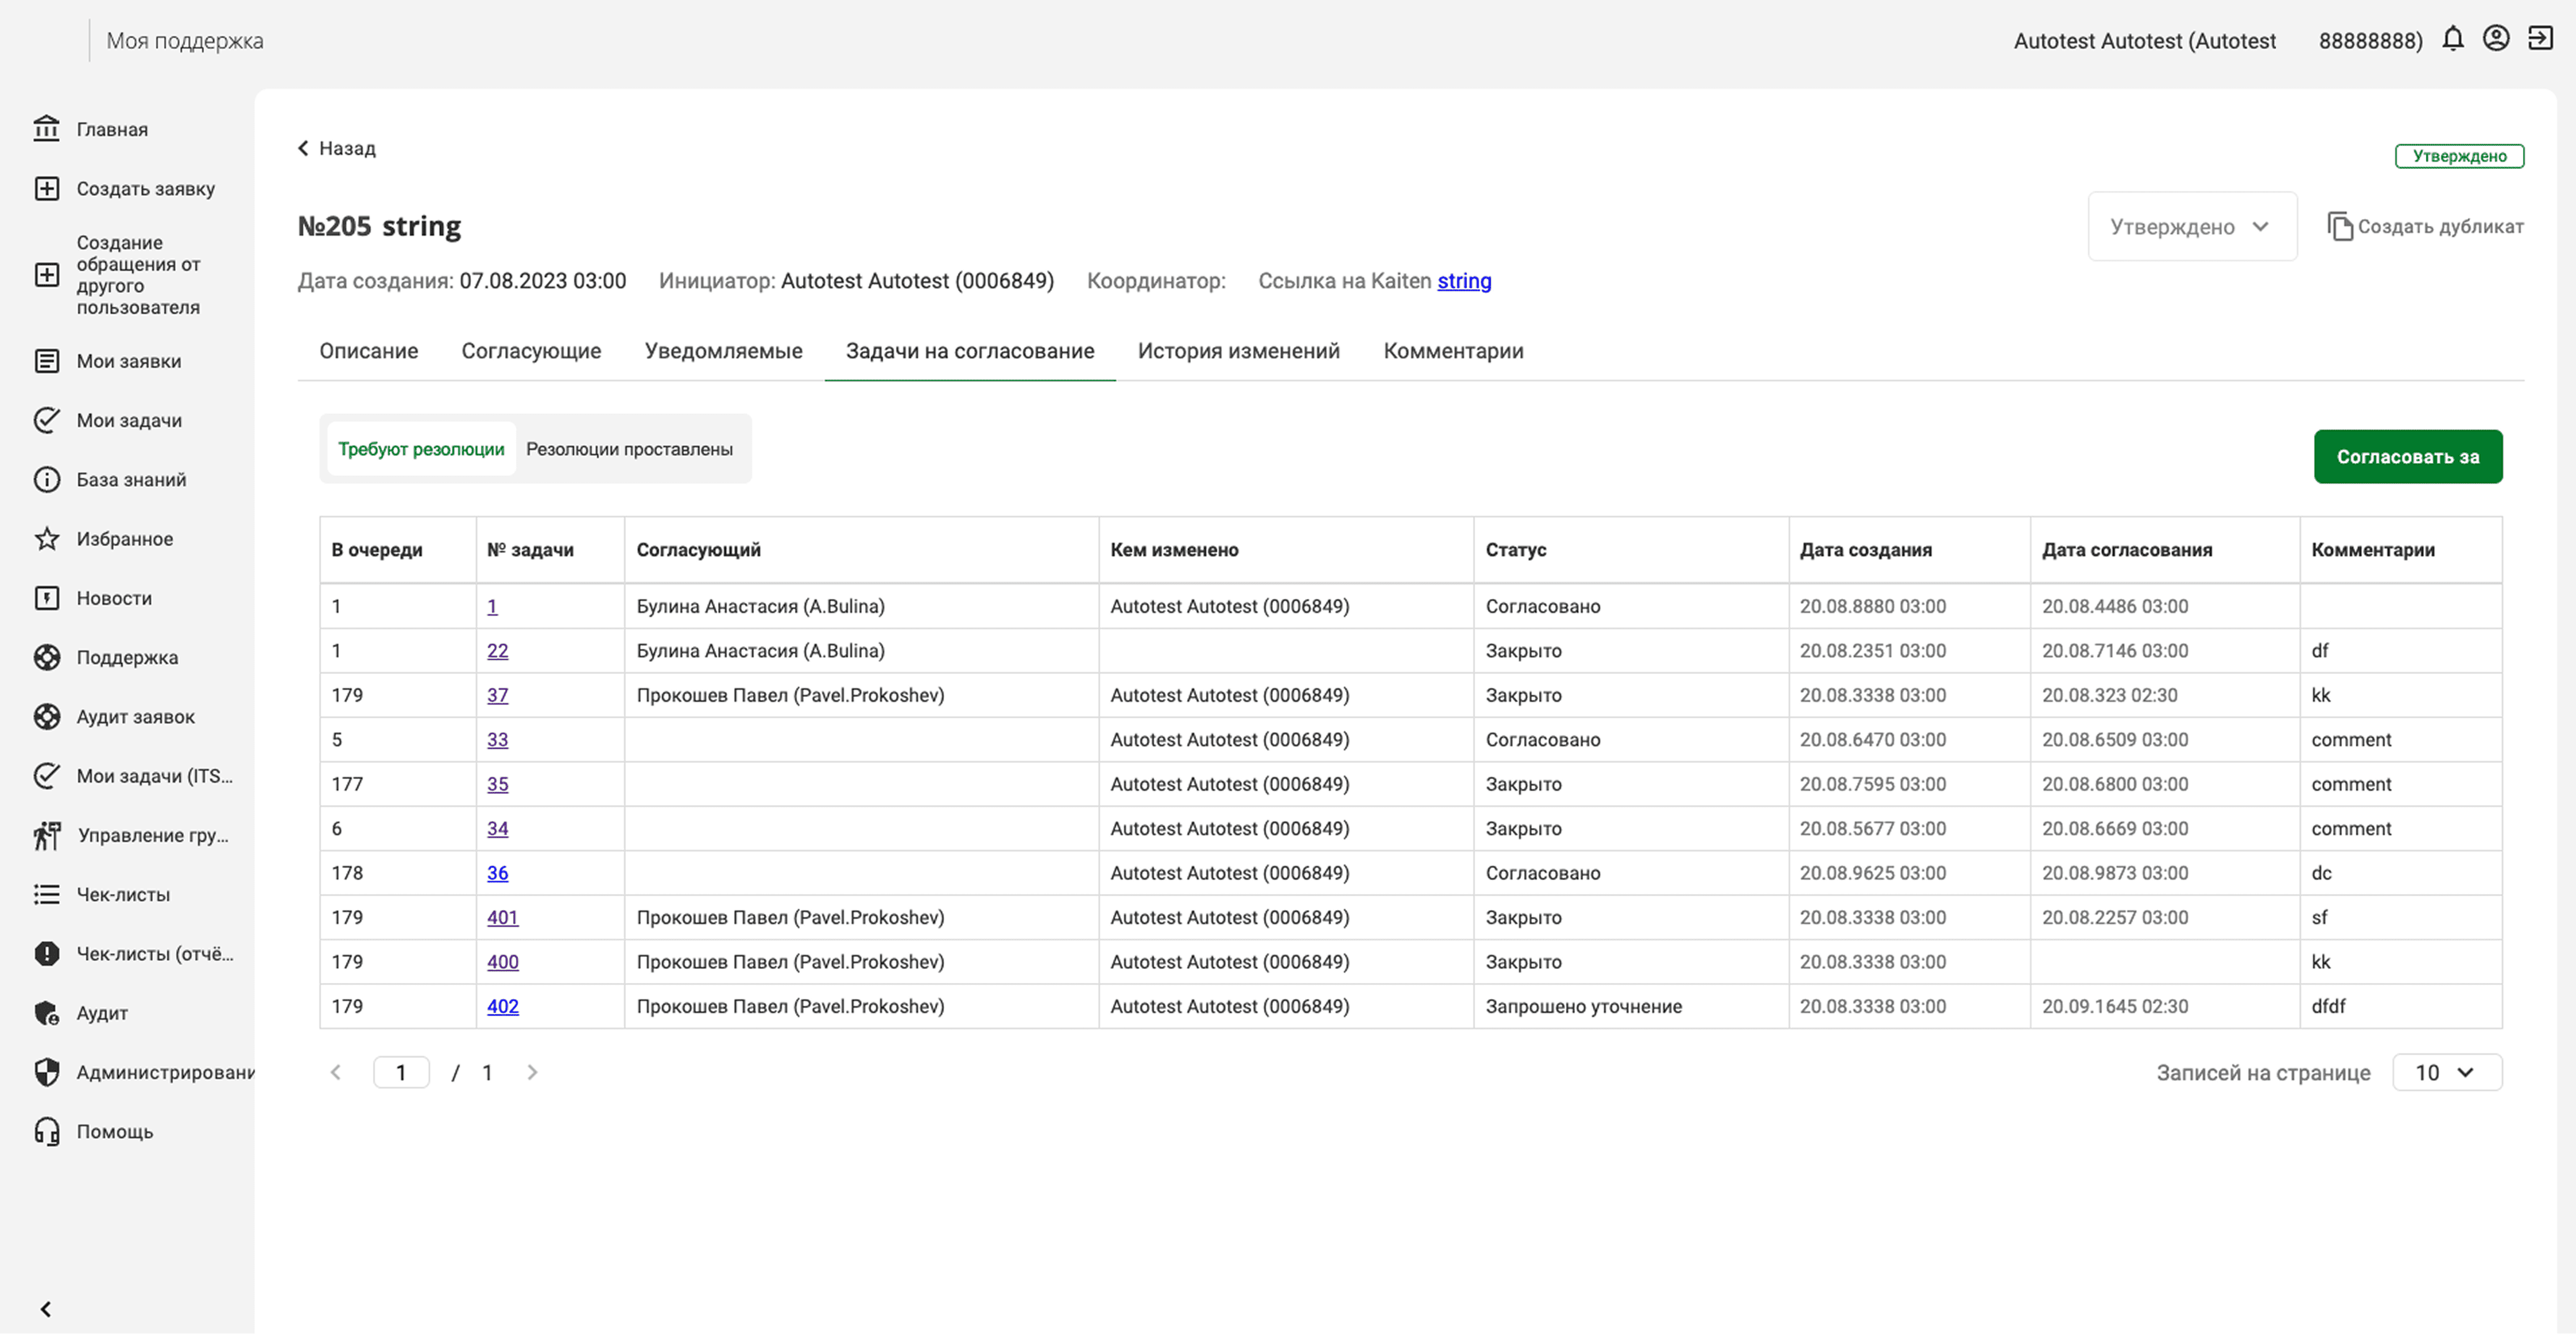Click the Согласовать за button
Screen dimensions: 2576x1334
(x=2407, y=457)
